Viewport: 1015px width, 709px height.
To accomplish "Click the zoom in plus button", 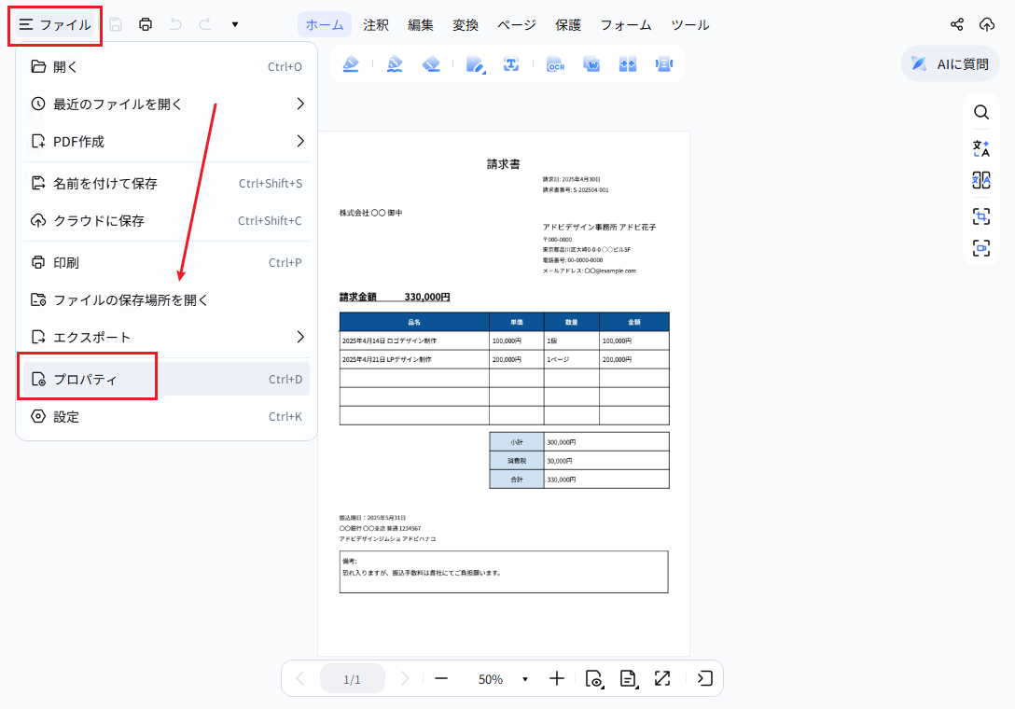I will coord(557,678).
